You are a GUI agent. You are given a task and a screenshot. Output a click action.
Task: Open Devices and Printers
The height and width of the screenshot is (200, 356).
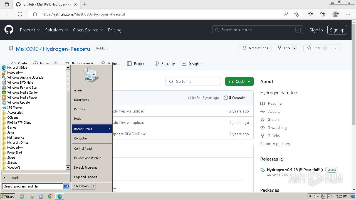click(92, 158)
